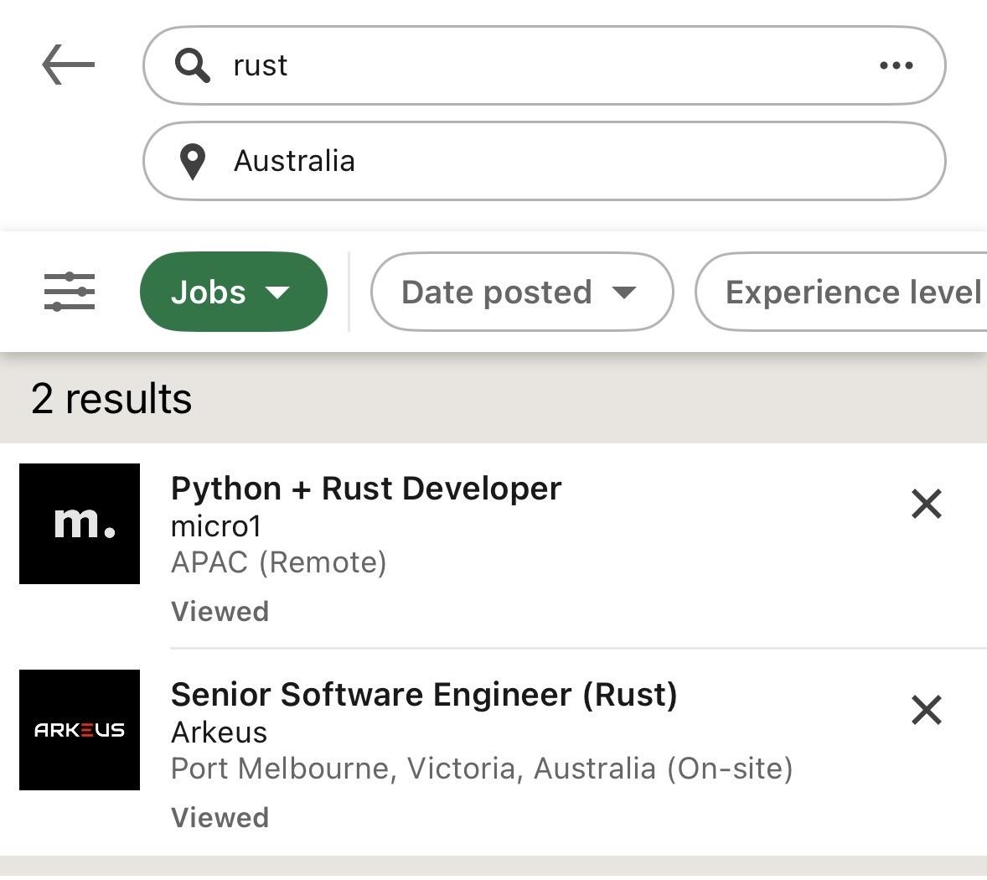The width and height of the screenshot is (987, 880).
Task: Open the Senior Software Engineer (Rust) listing
Action: click(x=424, y=695)
